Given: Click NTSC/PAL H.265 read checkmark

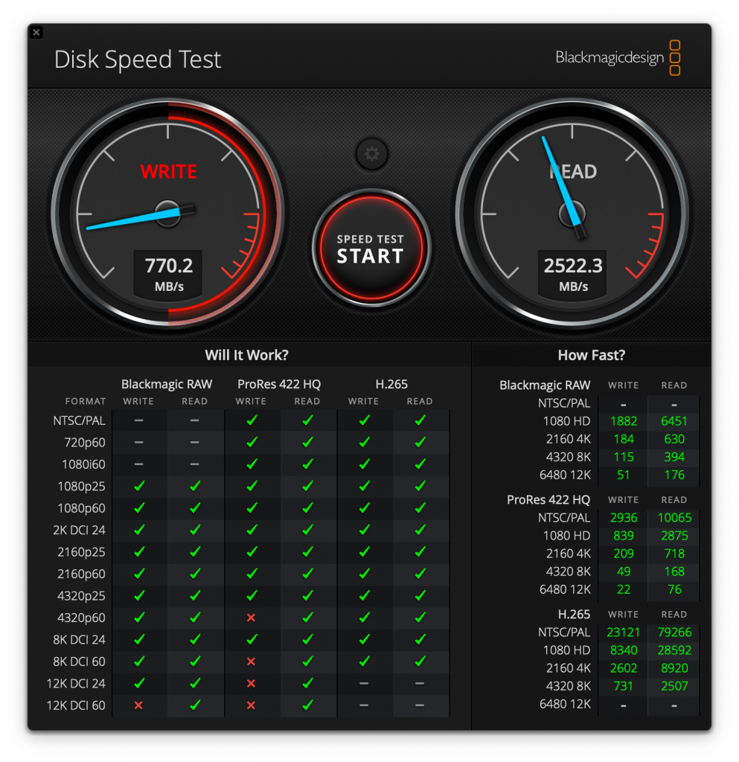Looking at the screenshot, I should point(420,420).
